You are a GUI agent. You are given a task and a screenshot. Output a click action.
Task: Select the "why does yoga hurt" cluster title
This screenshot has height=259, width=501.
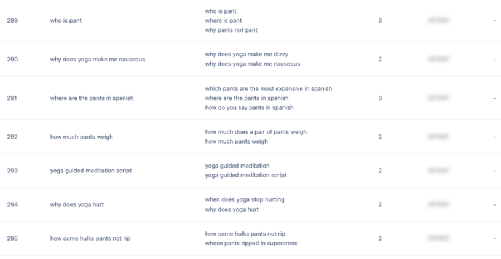point(77,204)
